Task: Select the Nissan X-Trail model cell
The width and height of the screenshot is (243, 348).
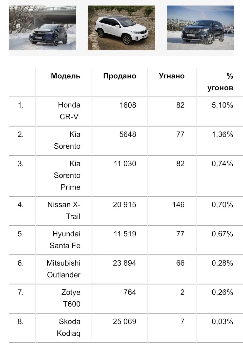Action: point(64,210)
